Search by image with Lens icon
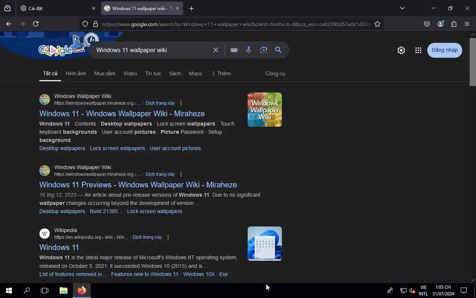This screenshot has width=476, height=298. (264, 50)
